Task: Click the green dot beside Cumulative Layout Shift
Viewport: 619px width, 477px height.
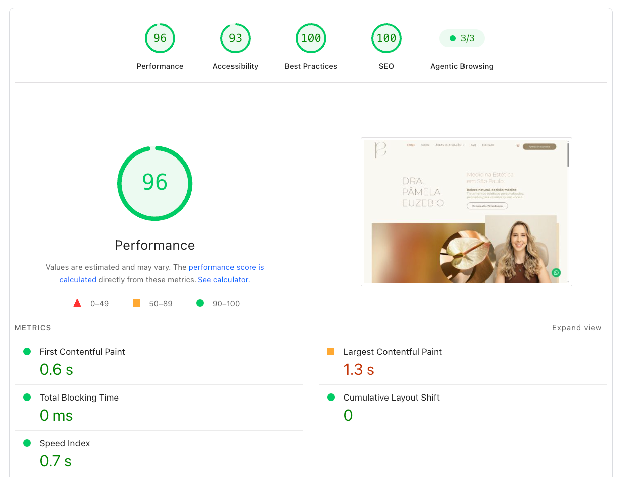Action: pos(331,397)
